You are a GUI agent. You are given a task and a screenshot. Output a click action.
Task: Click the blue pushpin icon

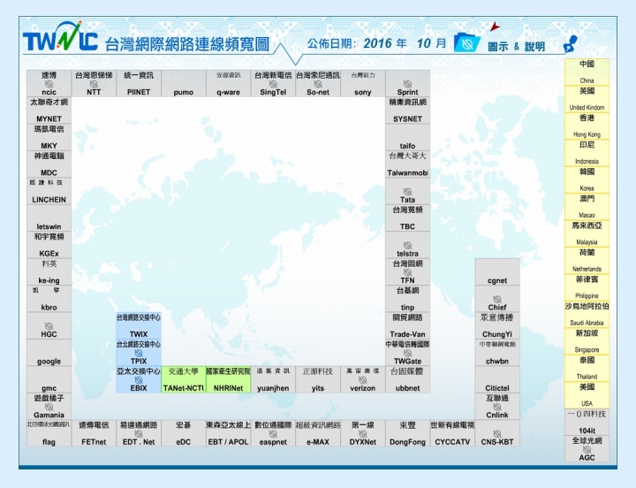click(x=571, y=44)
